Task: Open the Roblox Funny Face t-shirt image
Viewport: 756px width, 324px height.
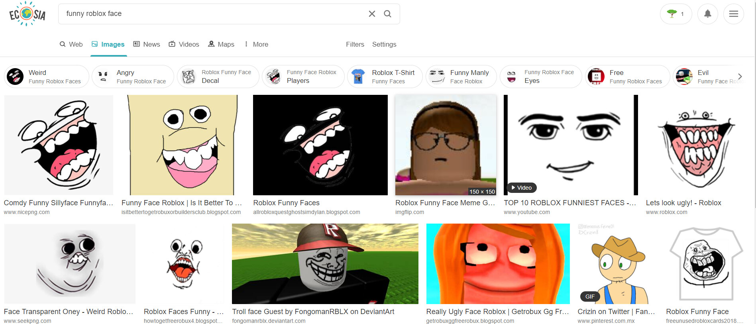Action: 706,264
